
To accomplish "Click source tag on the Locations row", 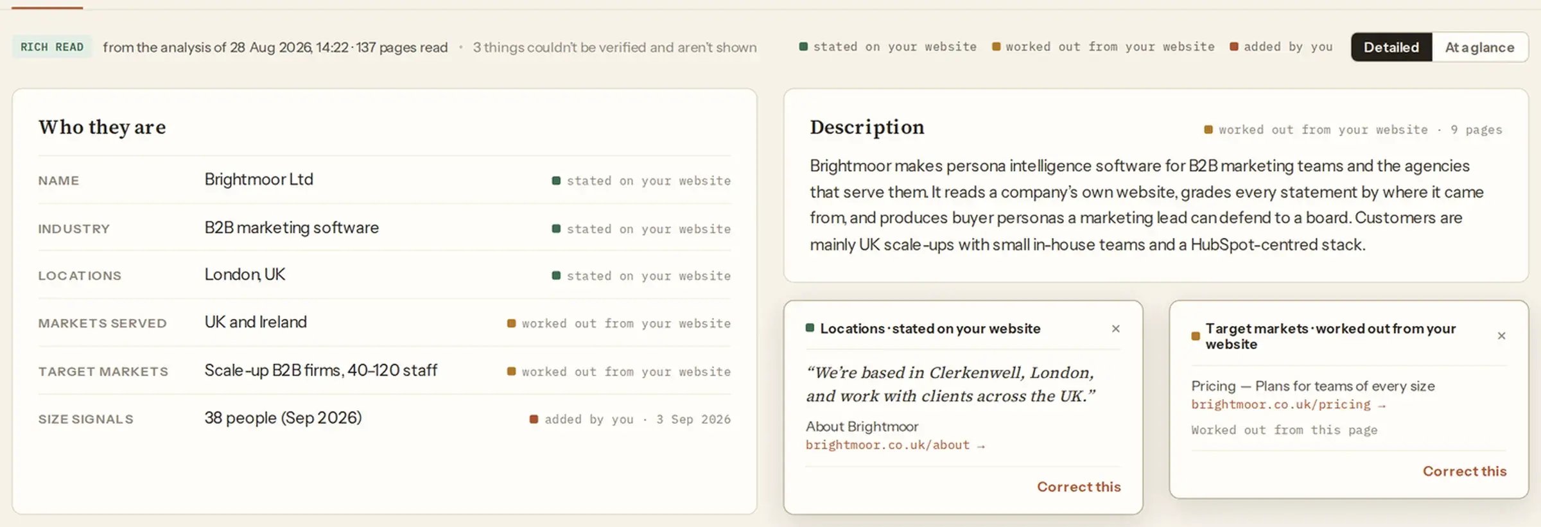I will (x=641, y=276).
